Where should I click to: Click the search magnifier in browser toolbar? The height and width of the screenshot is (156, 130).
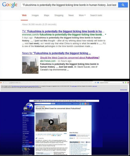point(123,83)
